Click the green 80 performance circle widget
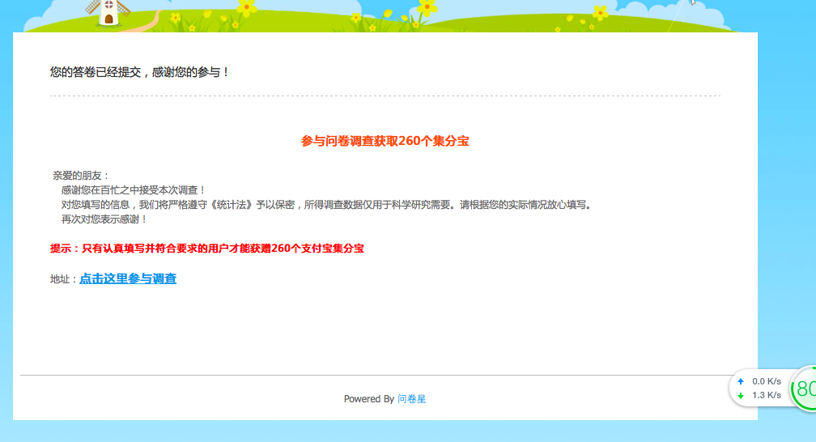This screenshot has width=816, height=442. coord(804,389)
